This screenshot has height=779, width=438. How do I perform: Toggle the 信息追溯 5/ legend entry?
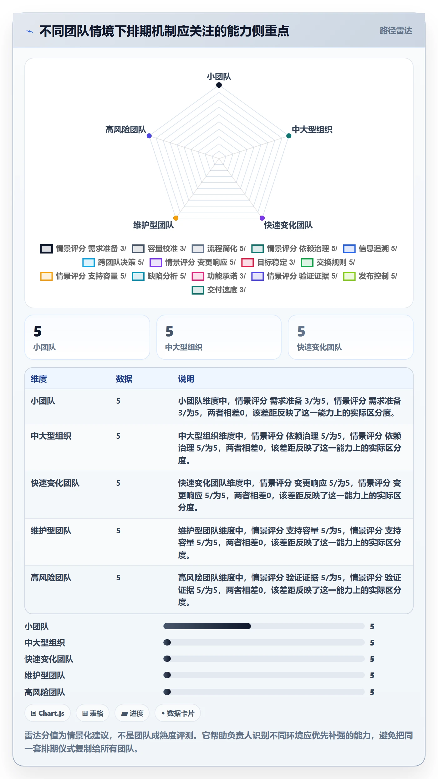pos(370,248)
